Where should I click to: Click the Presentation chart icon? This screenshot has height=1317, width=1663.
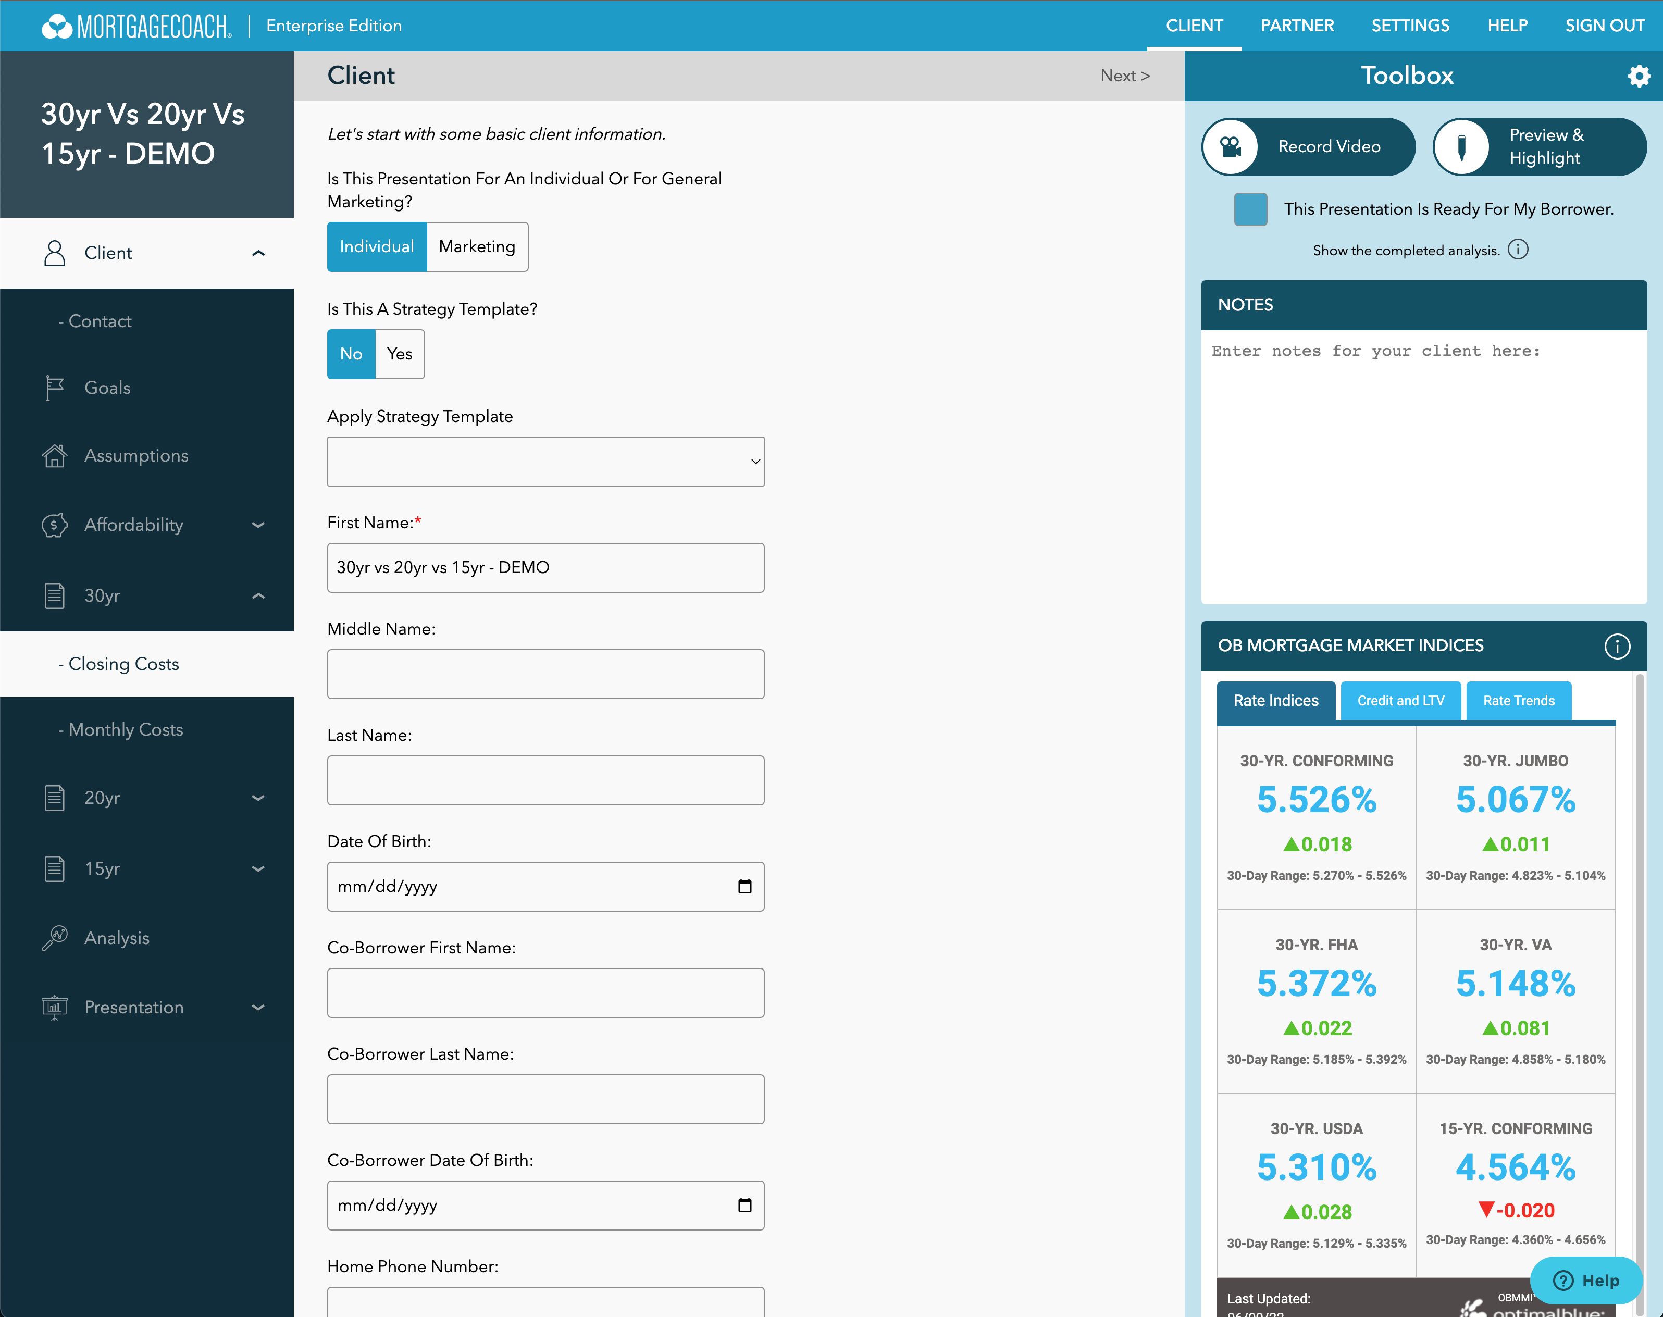[55, 1008]
